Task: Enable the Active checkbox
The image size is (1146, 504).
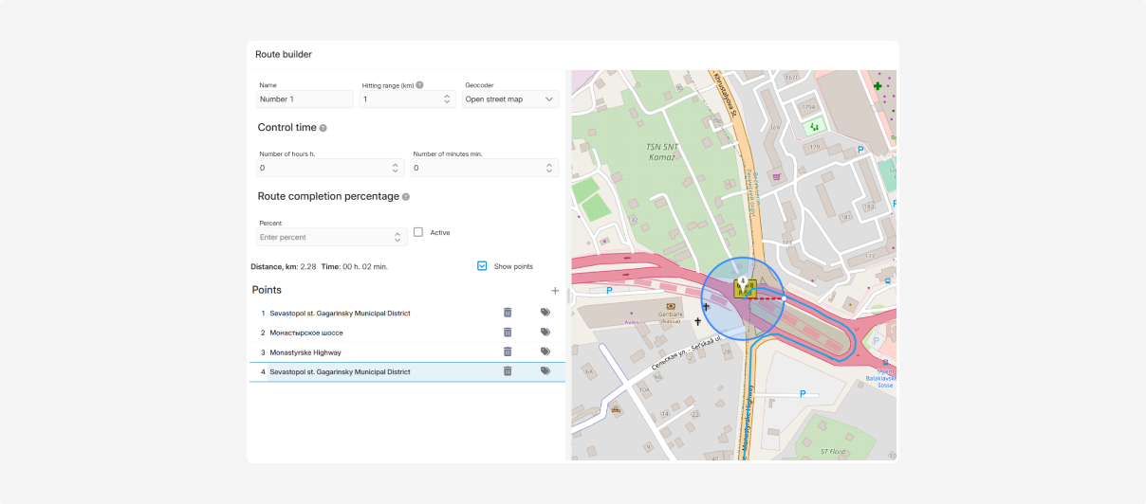Action: (418, 232)
